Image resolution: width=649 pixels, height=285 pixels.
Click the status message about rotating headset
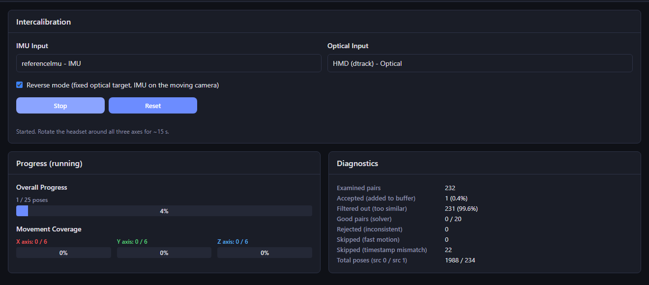pos(92,132)
